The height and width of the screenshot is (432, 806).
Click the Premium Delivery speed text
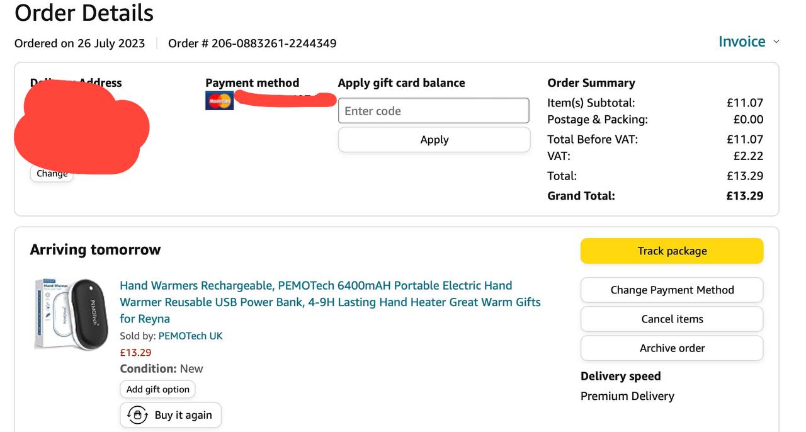pyautogui.click(x=627, y=396)
